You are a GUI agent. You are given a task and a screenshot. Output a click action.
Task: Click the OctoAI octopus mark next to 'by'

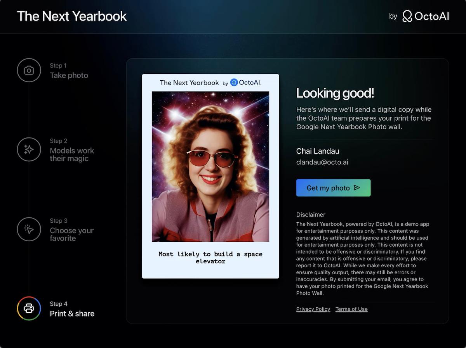407,16
